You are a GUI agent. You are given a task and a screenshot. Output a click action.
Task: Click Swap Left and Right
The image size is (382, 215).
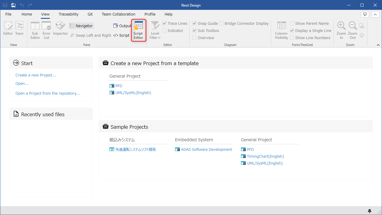click(91, 35)
